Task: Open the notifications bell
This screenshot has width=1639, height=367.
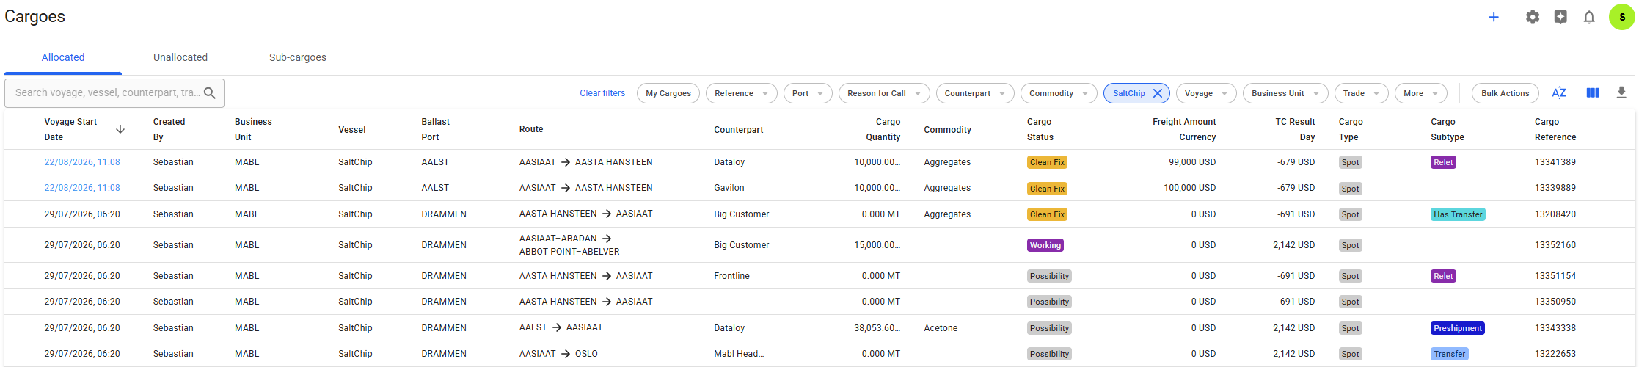Action: click(1589, 17)
